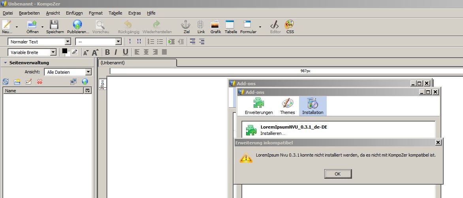463x198 pixels.
Task: Toggle numbered list formatting
Action: [151, 41]
